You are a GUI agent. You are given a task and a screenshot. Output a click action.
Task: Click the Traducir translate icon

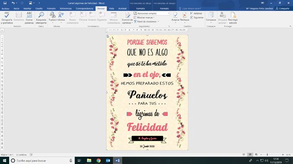click(x=52, y=15)
